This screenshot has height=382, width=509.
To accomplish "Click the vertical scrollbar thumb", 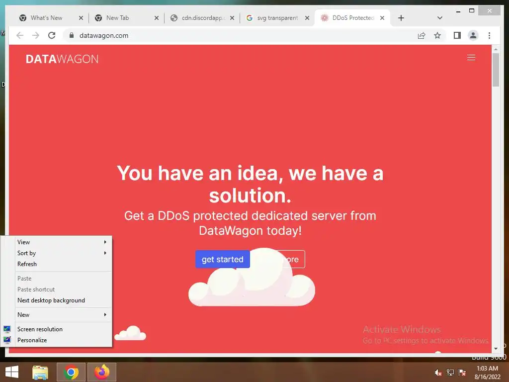I will point(496,70).
